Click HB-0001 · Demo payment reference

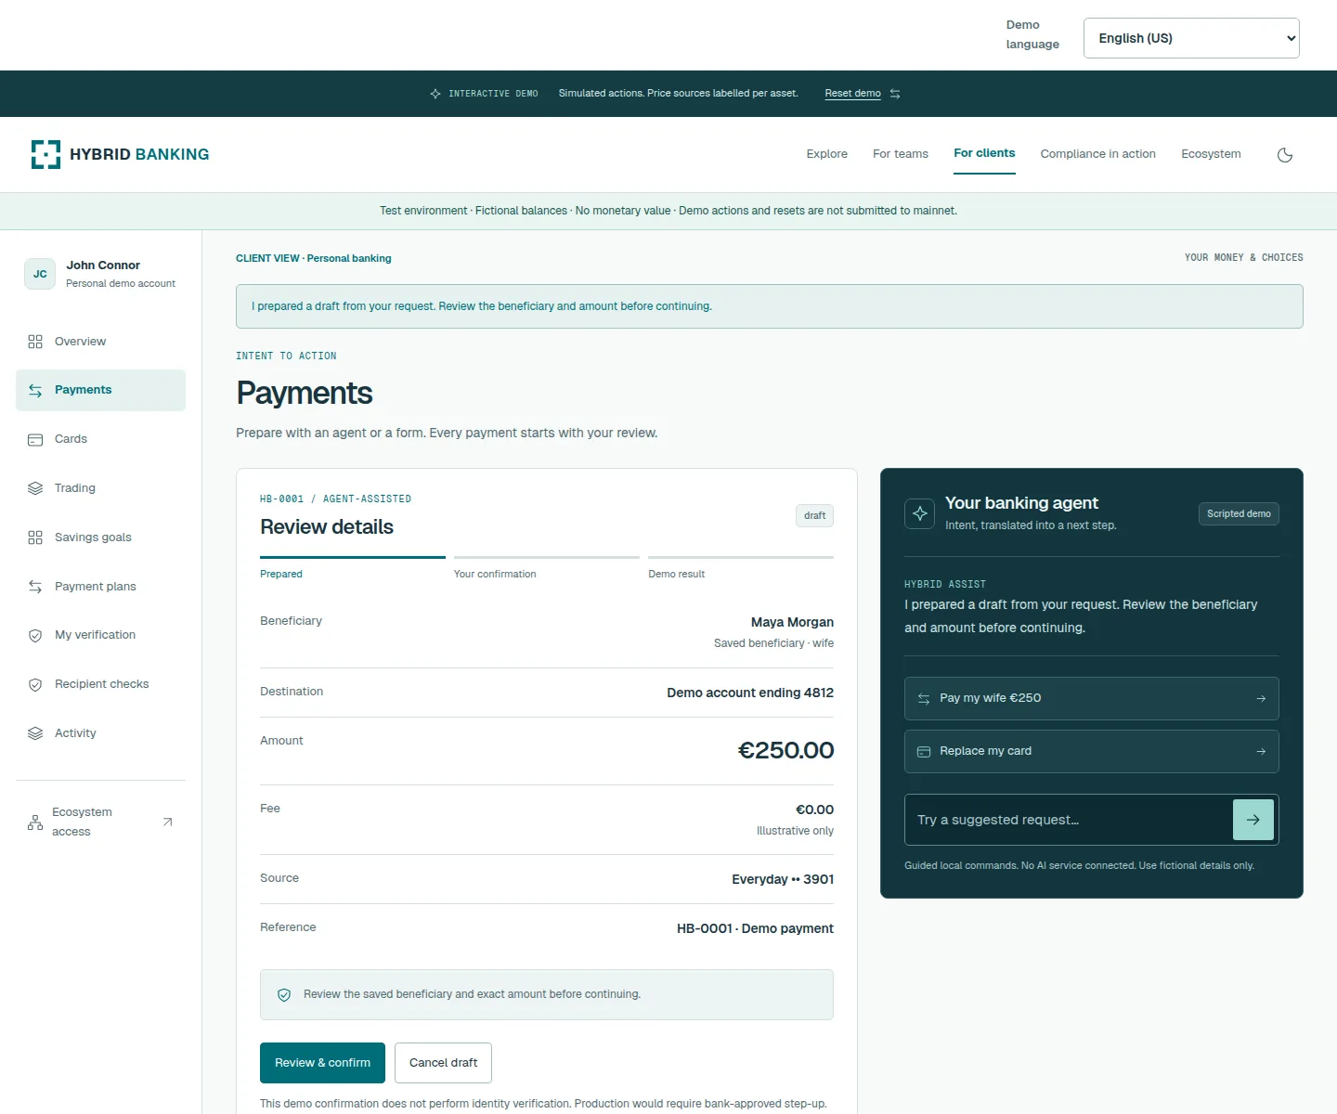pyautogui.click(x=755, y=928)
